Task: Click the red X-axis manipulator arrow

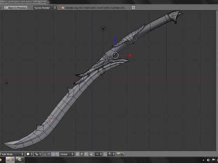Action: [131, 55]
